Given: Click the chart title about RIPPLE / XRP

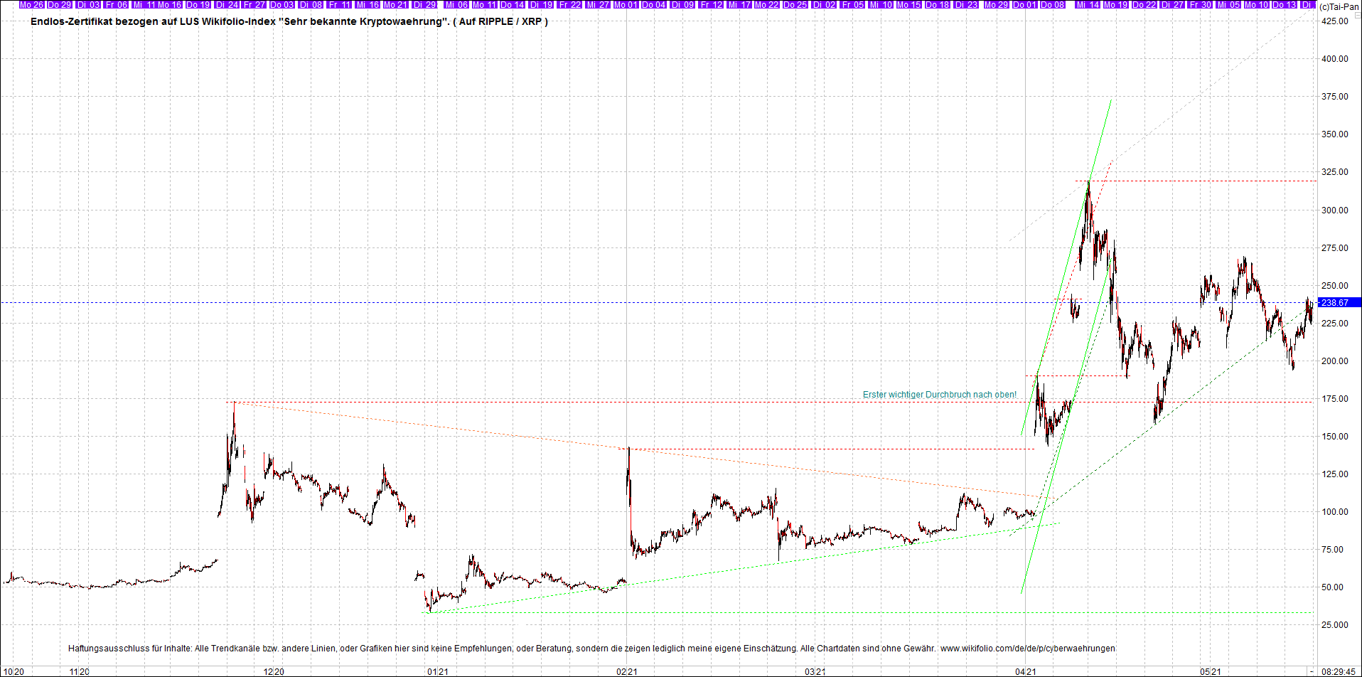Looking at the screenshot, I should pos(289,21).
